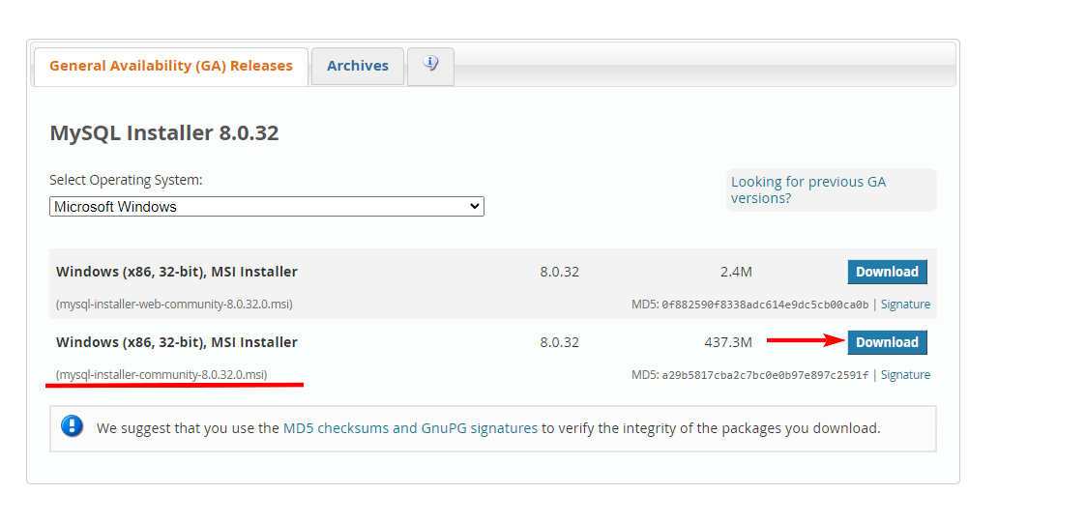Screen dimensions: 1086x523
Task: Select MD5 hash a29b5817cba2c7bc0e0b97e897c2591f
Action: (x=765, y=375)
